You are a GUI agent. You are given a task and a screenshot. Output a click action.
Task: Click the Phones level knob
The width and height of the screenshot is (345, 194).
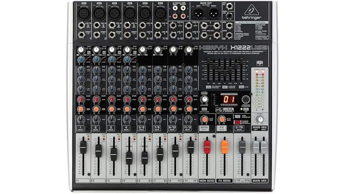pos(259,119)
